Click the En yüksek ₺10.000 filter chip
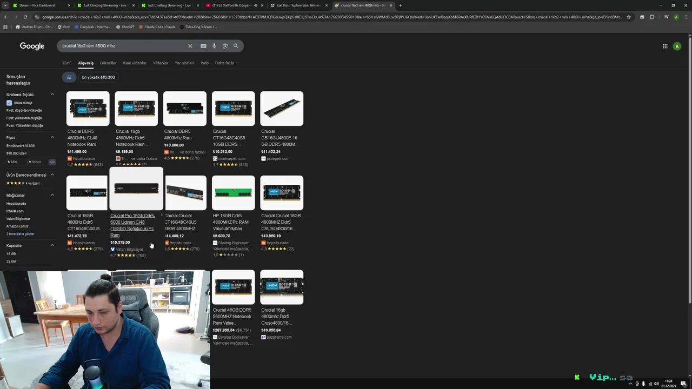 98,77
